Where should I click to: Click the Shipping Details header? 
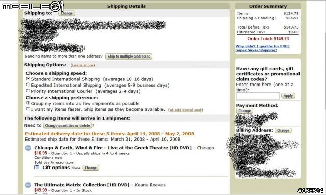[126, 6]
